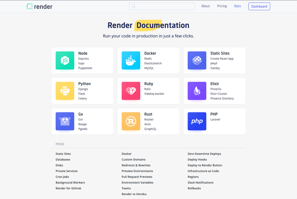Open the Cron Jobs link
Screen dimensions: 297x199
[62, 177]
